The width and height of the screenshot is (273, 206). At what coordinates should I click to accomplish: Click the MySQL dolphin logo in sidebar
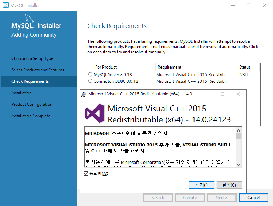29,18
